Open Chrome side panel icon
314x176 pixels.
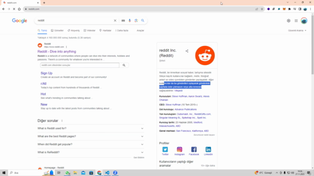[300, 9]
